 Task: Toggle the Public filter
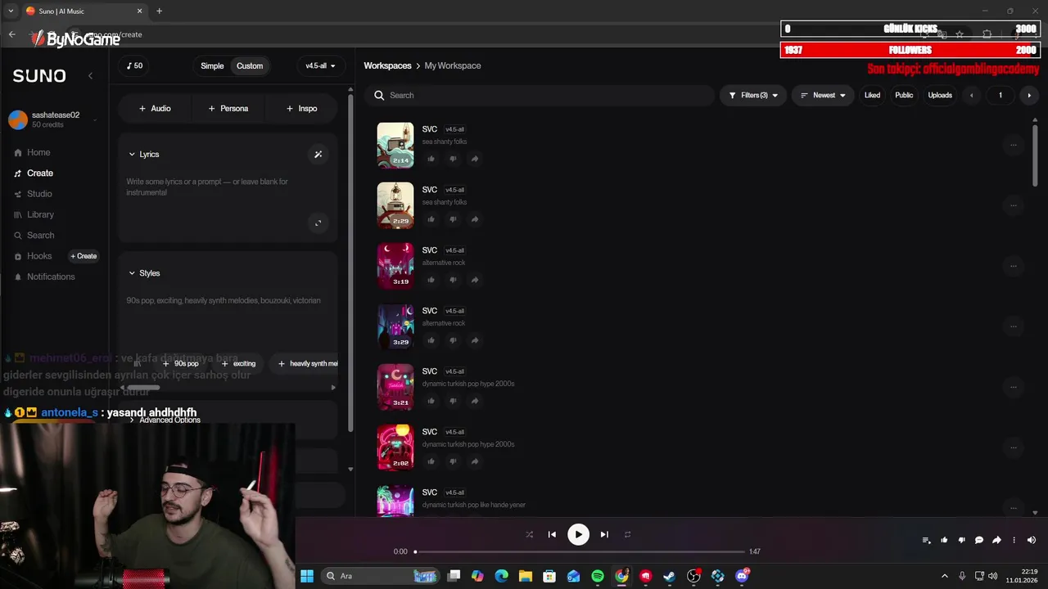coord(904,95)
